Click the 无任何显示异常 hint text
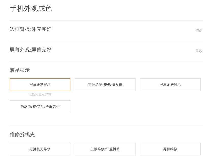 [x=40, y=94]
